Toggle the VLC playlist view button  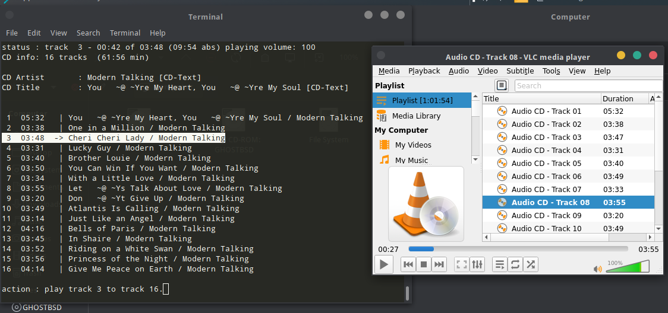(x=500, y=264)
